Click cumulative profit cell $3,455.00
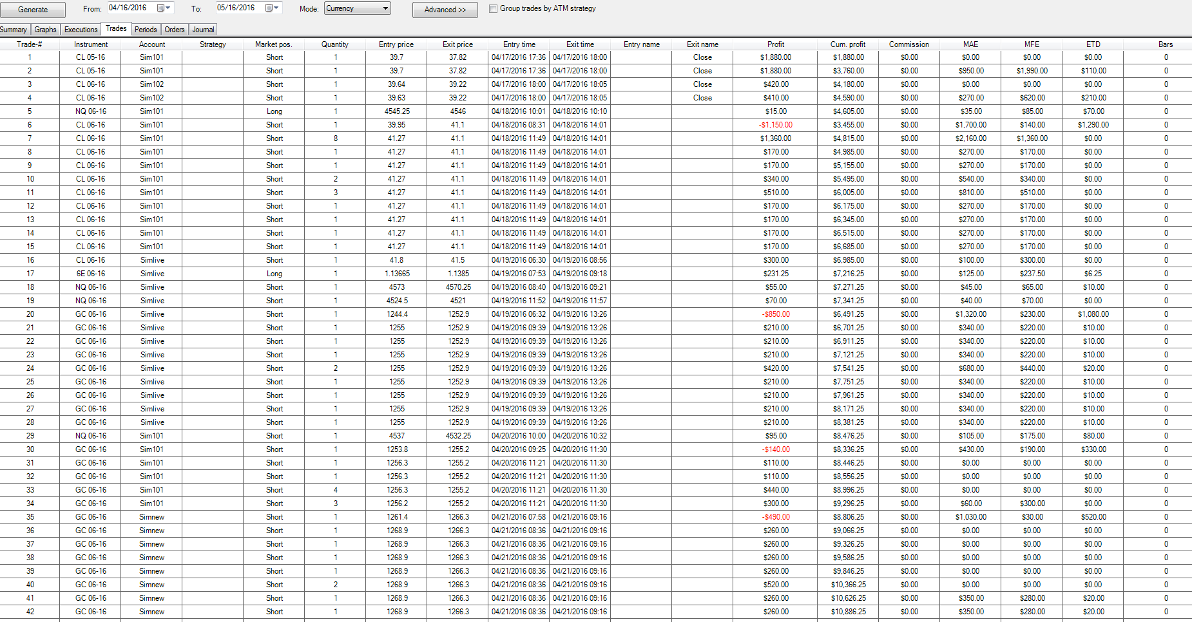 849,125
